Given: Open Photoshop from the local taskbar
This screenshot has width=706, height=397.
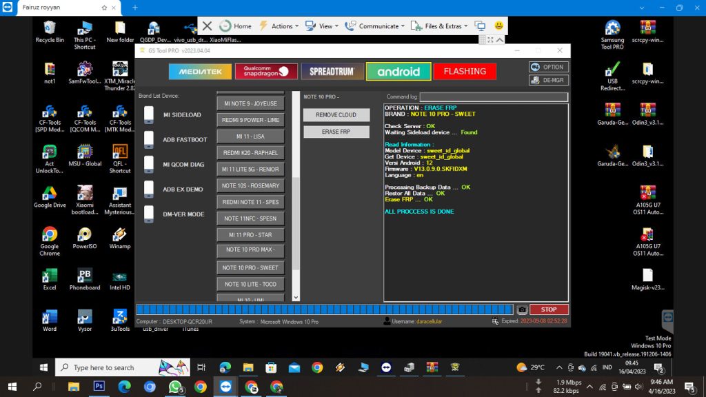Looking at the screenshot, I should [x=99, y=387].
